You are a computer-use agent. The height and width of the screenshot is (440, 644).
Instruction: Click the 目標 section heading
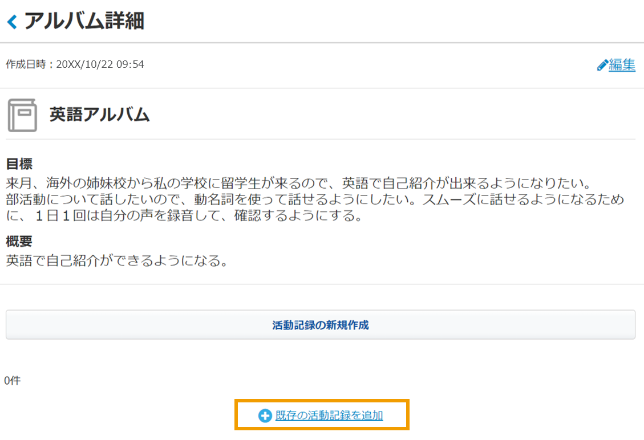(19, 164)
